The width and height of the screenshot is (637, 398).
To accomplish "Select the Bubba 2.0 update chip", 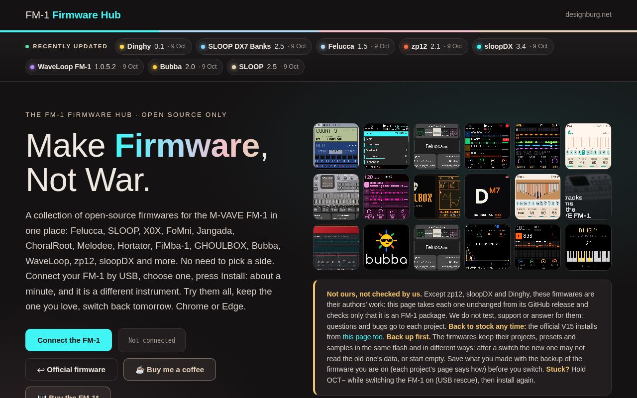I will point(185,67).
